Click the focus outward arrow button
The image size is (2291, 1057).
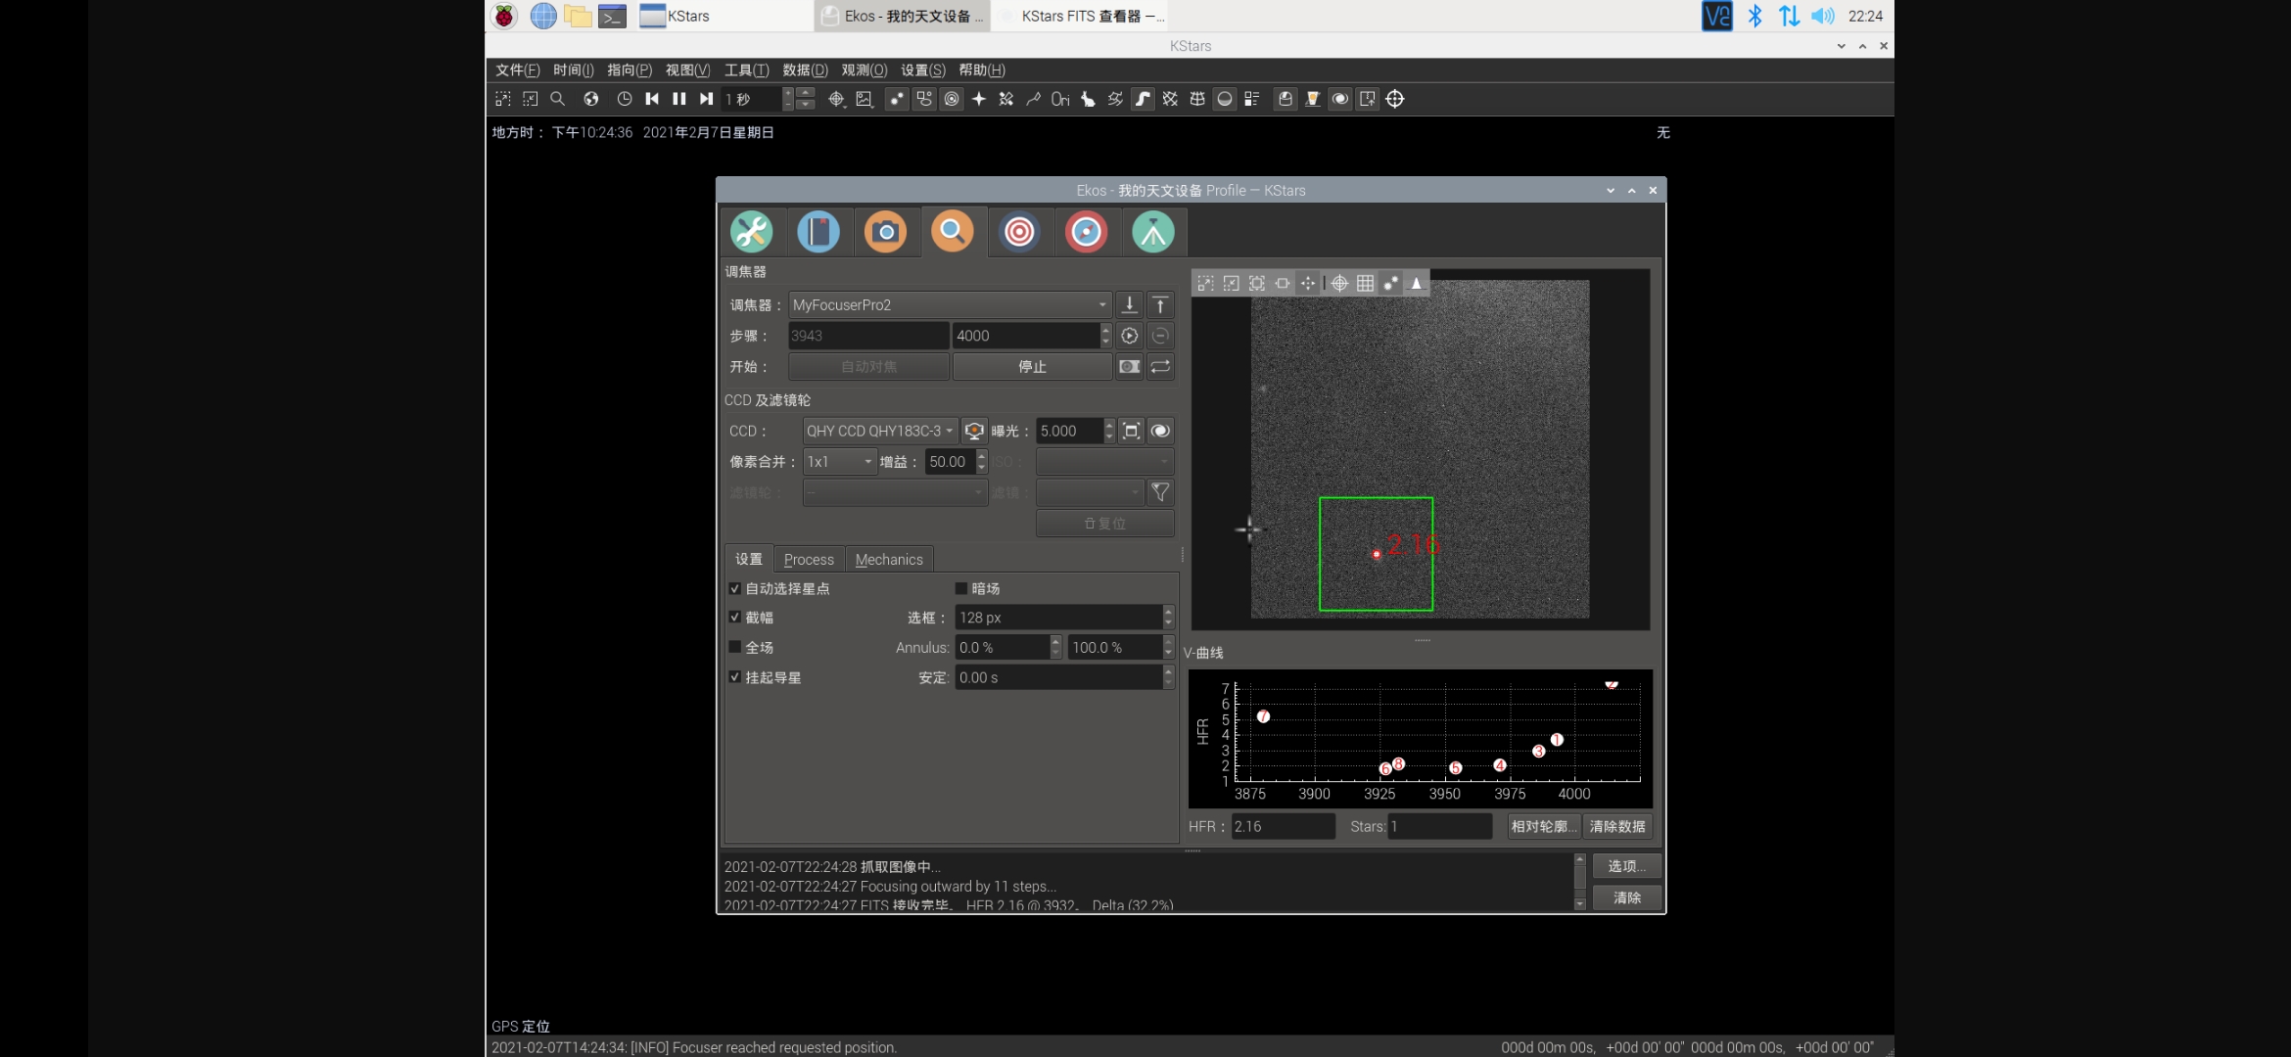(1160, 304)
